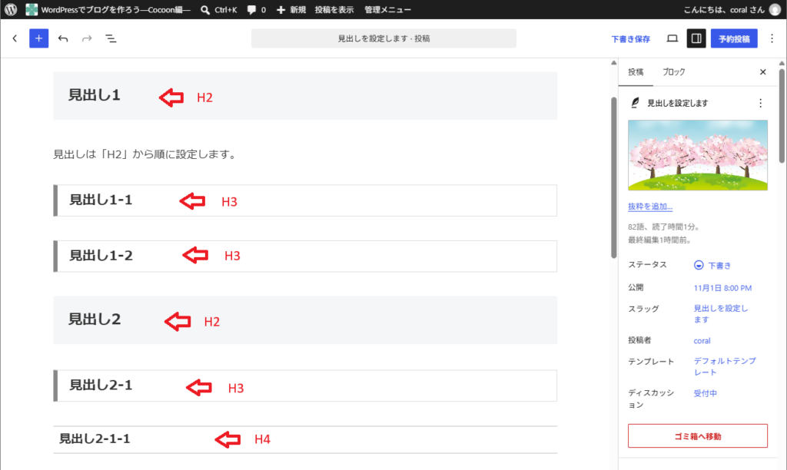
Task: Click the cherry blossom featured image
Action: [x=698, y=155]
